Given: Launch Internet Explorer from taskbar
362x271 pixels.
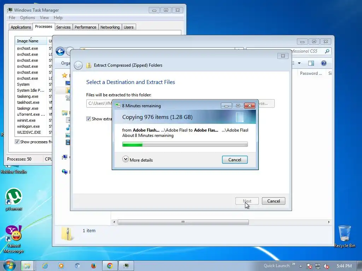Looking at the screenshot, I should pyautogui.click(x=45, y=266).
